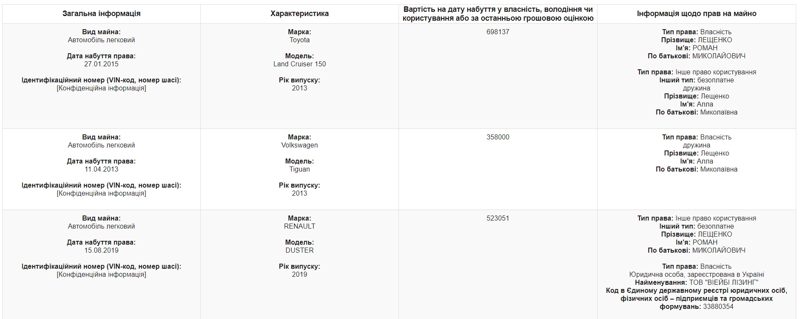Click the registry code 33880354

718,306
